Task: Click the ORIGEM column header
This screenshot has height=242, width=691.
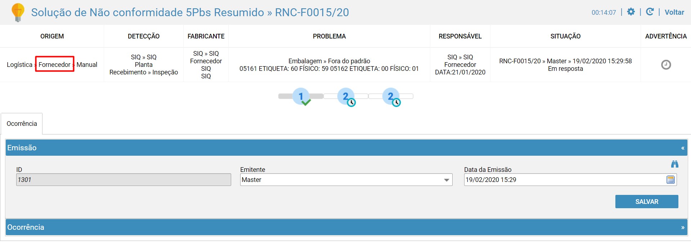Action: pos(52,36)
